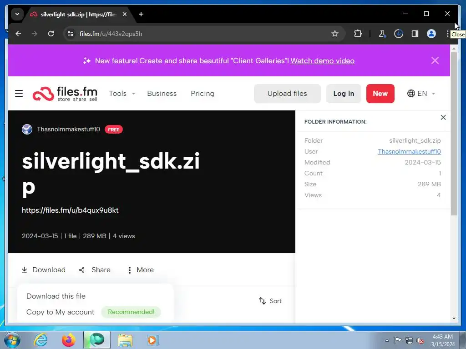This screenshot has width=466, height=349.
Task: Click the muted volume tray icon
Action: [x=420, y=340]
